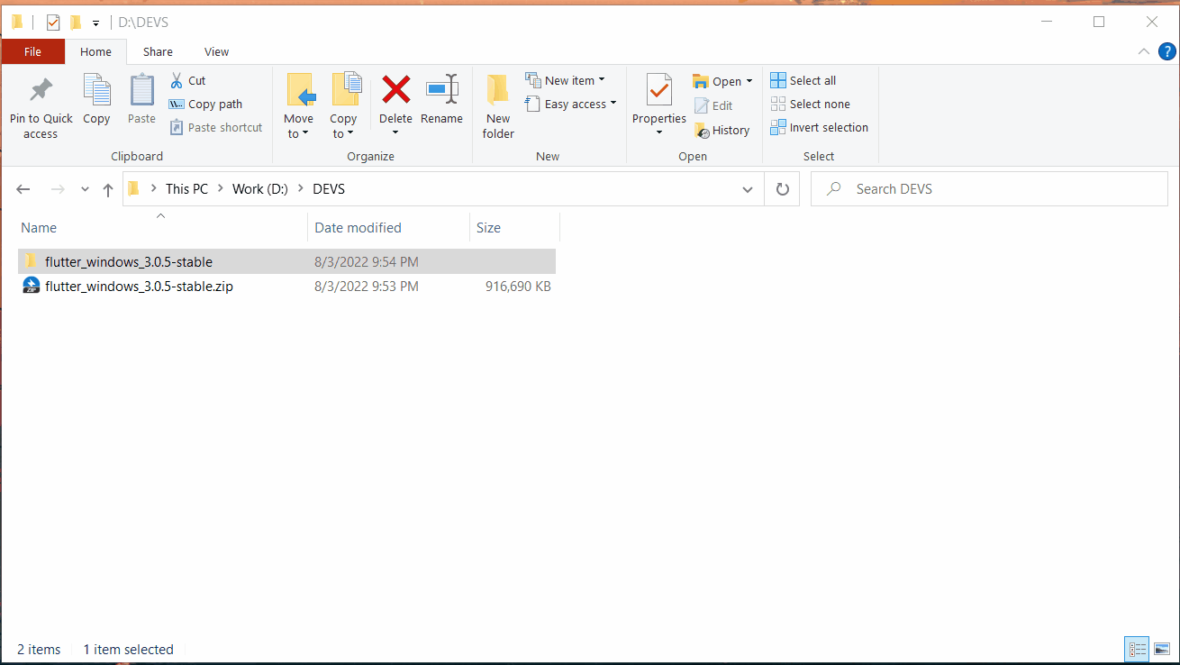The image size is (1180, 665).
Task: Click This PC in the address bar
Action: [186, 189]
